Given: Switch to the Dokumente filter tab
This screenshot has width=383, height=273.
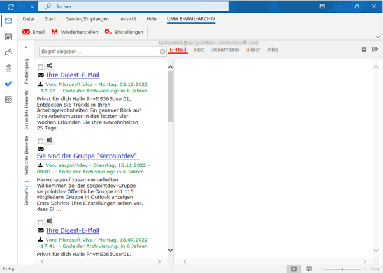Looking at the screenshot, I should pyautogui.click(x=225, y=49).
